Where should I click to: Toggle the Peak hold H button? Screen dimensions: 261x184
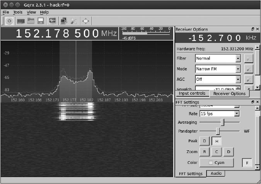click(x=217, y=141)
